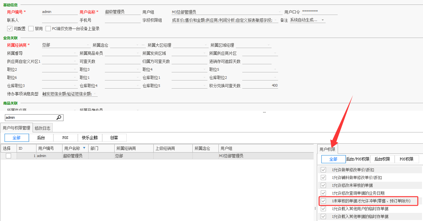Select the 全部 user filter button
The height and width of the screenshot is (221, 423).
click(x=17, y=138)
